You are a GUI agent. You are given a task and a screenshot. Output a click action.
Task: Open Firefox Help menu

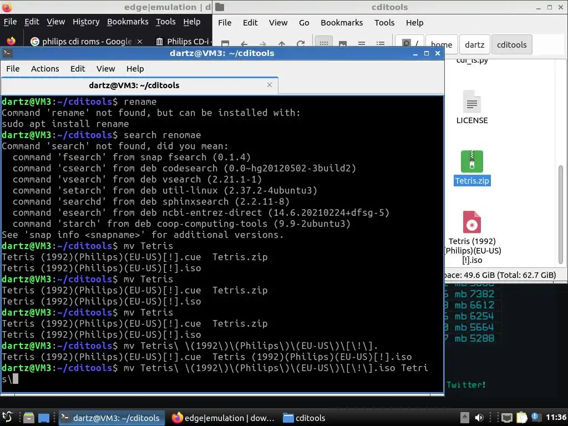pyautogui.click(x=191, y=22)
